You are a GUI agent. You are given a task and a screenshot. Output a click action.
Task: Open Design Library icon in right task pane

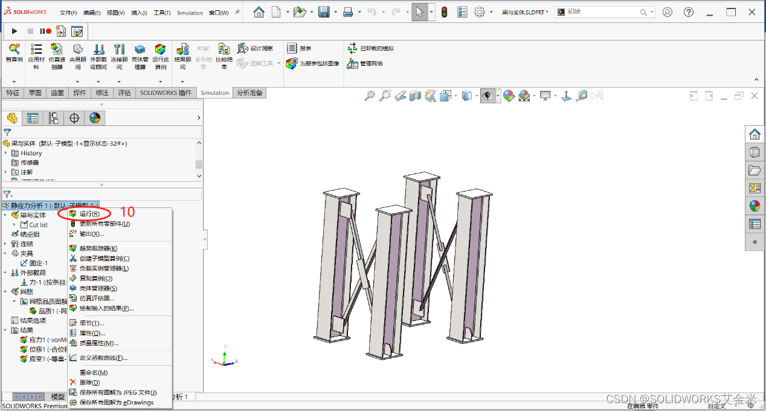click(x=755, y=152)
